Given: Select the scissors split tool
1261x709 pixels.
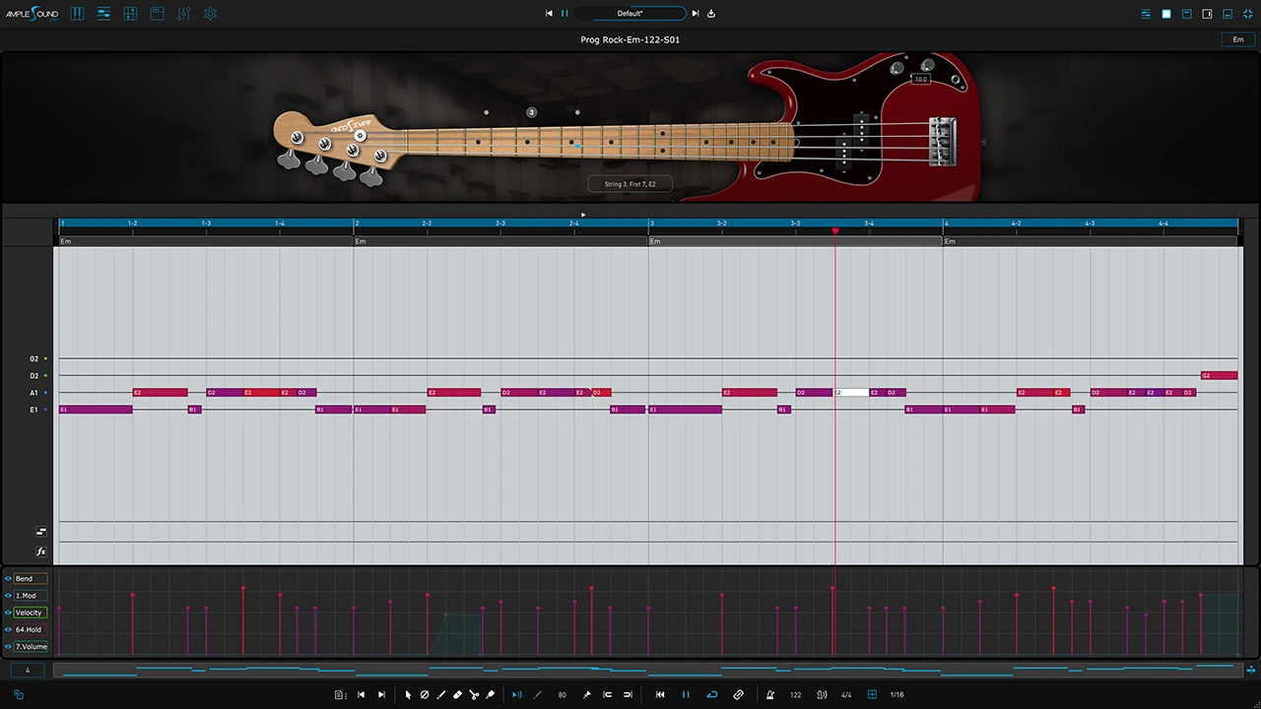Looking at the screenshot, I should pyautogui.click(x=474, y=694).
